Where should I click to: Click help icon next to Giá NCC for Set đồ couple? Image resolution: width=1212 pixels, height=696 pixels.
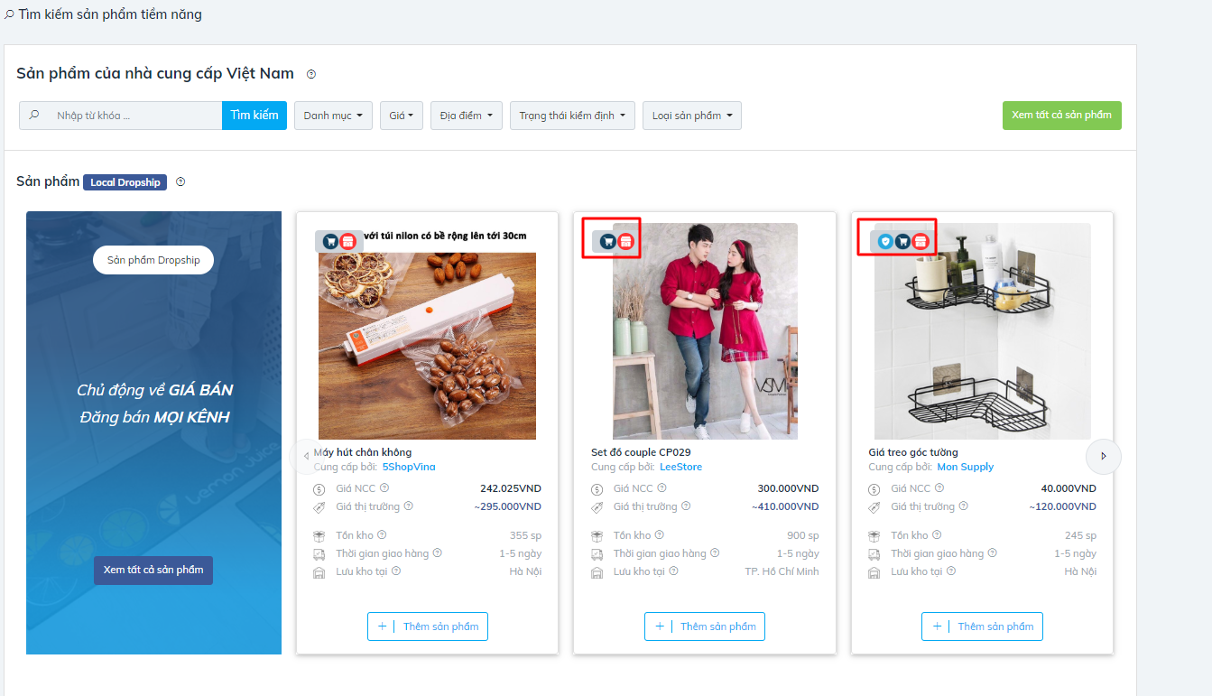[662, 488]
